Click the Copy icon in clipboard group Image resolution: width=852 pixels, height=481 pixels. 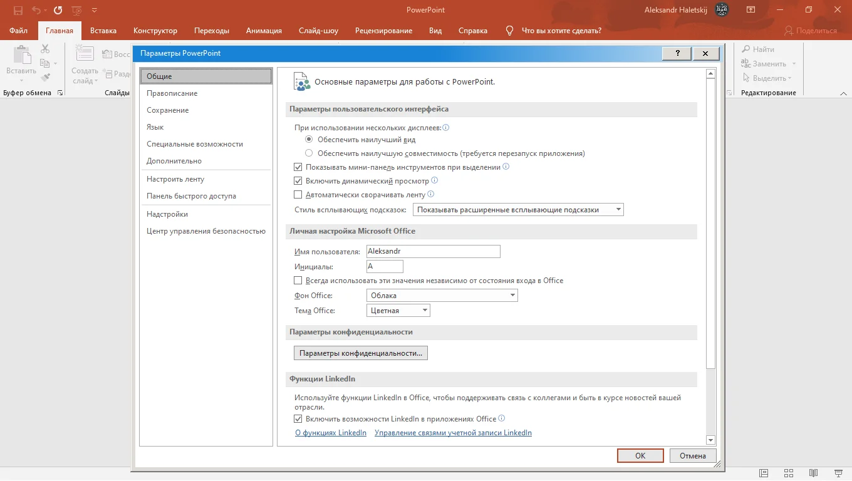tap(44, 63)
